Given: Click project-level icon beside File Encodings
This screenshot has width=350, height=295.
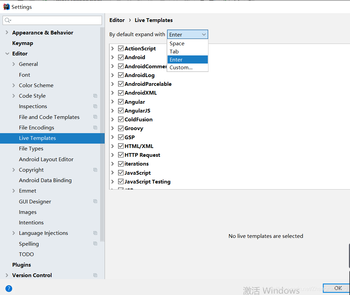Looking at the screenshot, I should [95, 128].
